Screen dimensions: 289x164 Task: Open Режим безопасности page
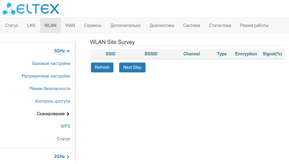50,89
